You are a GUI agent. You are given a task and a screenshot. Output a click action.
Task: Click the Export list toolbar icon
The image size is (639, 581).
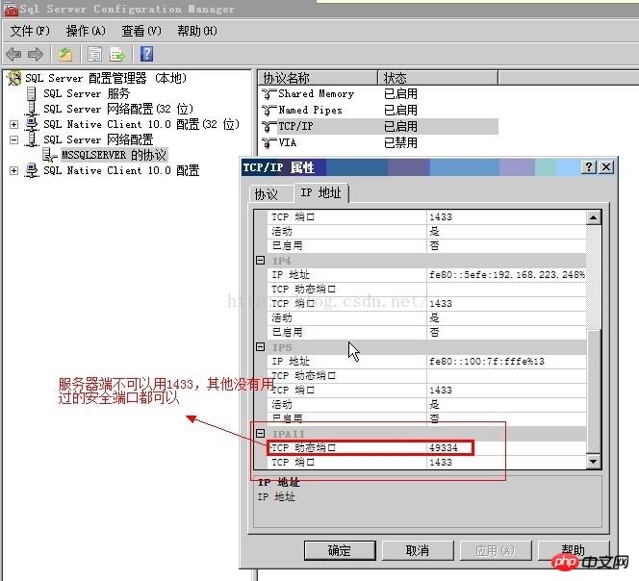coord(117,54)
